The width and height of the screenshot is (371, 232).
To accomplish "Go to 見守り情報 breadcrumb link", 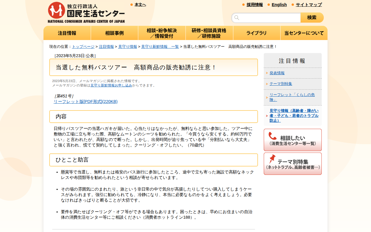I will (x=128, y=47).
